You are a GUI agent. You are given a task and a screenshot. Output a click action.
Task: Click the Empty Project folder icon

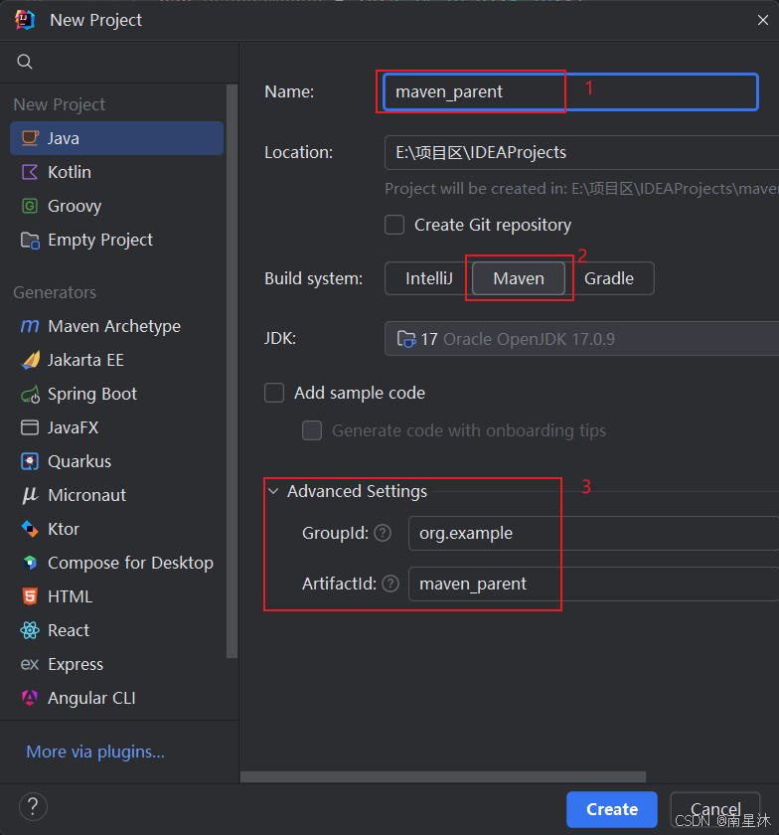tap(30, 241)
